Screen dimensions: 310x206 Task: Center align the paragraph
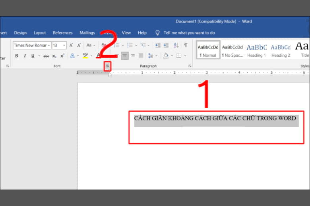pos(124,56)
